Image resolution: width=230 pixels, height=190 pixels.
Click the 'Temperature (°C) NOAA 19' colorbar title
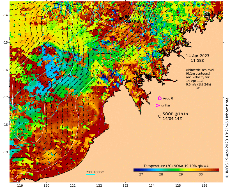pos(166,166)
